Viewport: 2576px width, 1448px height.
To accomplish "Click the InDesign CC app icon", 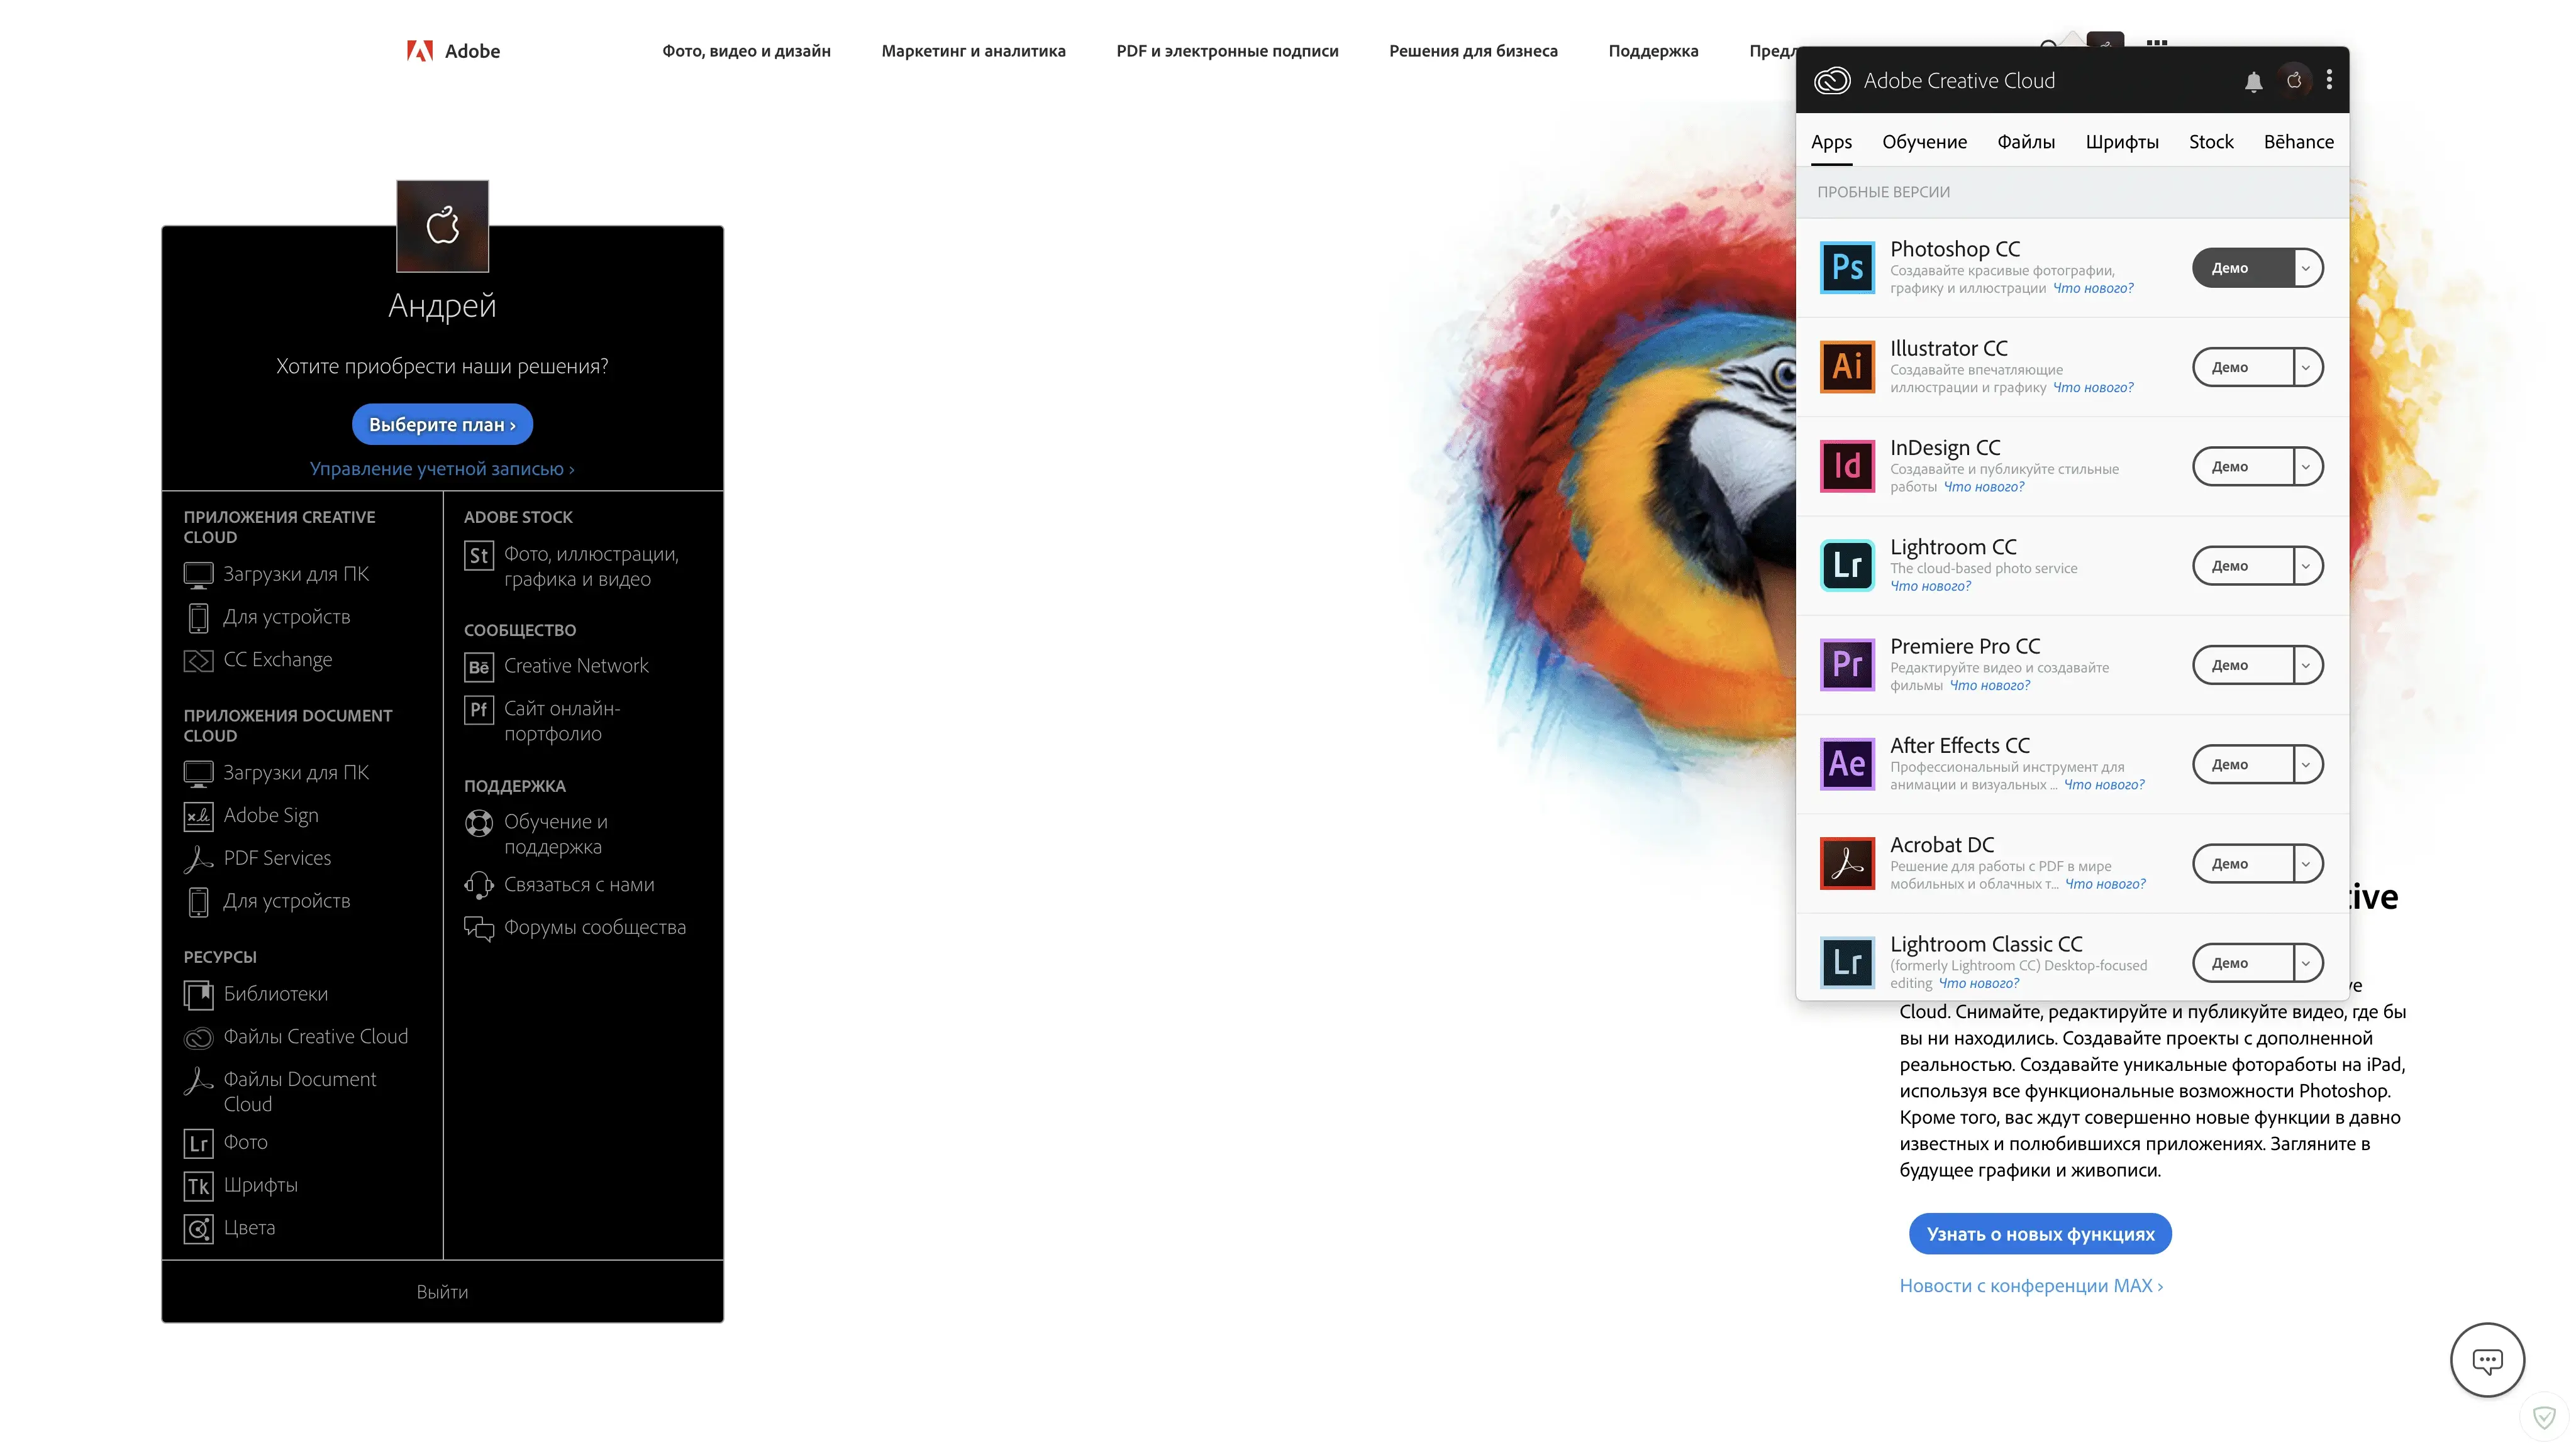I will pos(1847,466).
